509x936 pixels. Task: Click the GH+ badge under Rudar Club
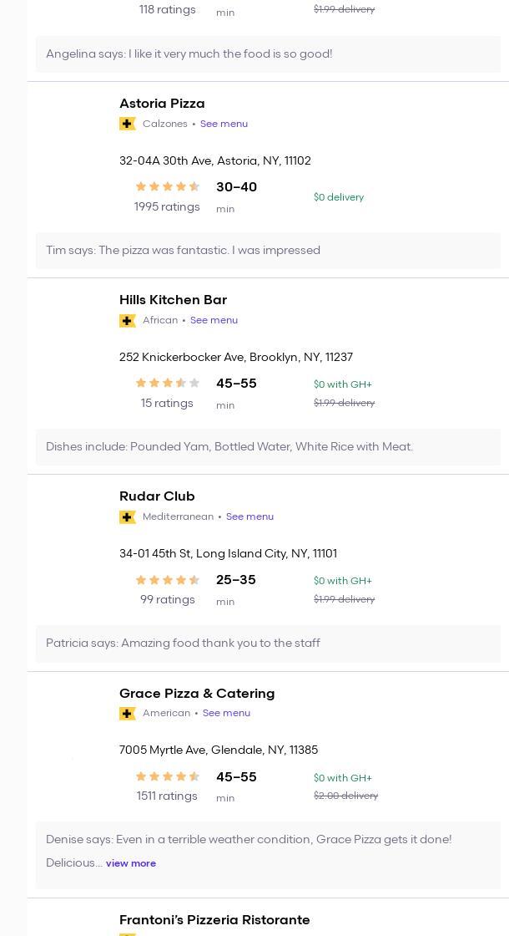[128, 516]
